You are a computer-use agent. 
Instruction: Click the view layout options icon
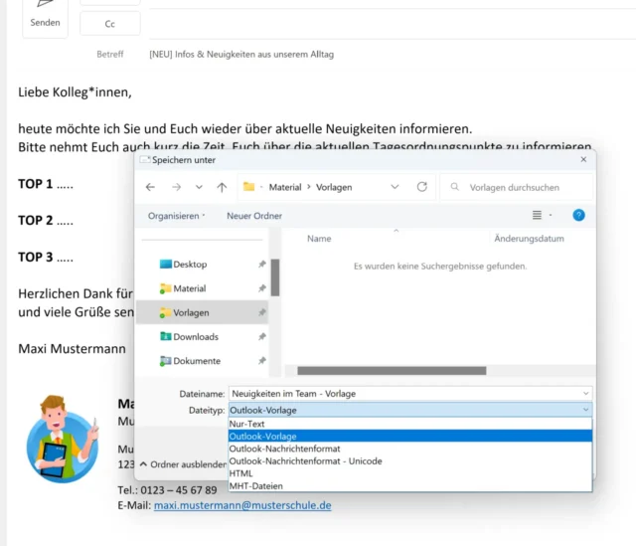pyautogui.click(x=538, y=215)
